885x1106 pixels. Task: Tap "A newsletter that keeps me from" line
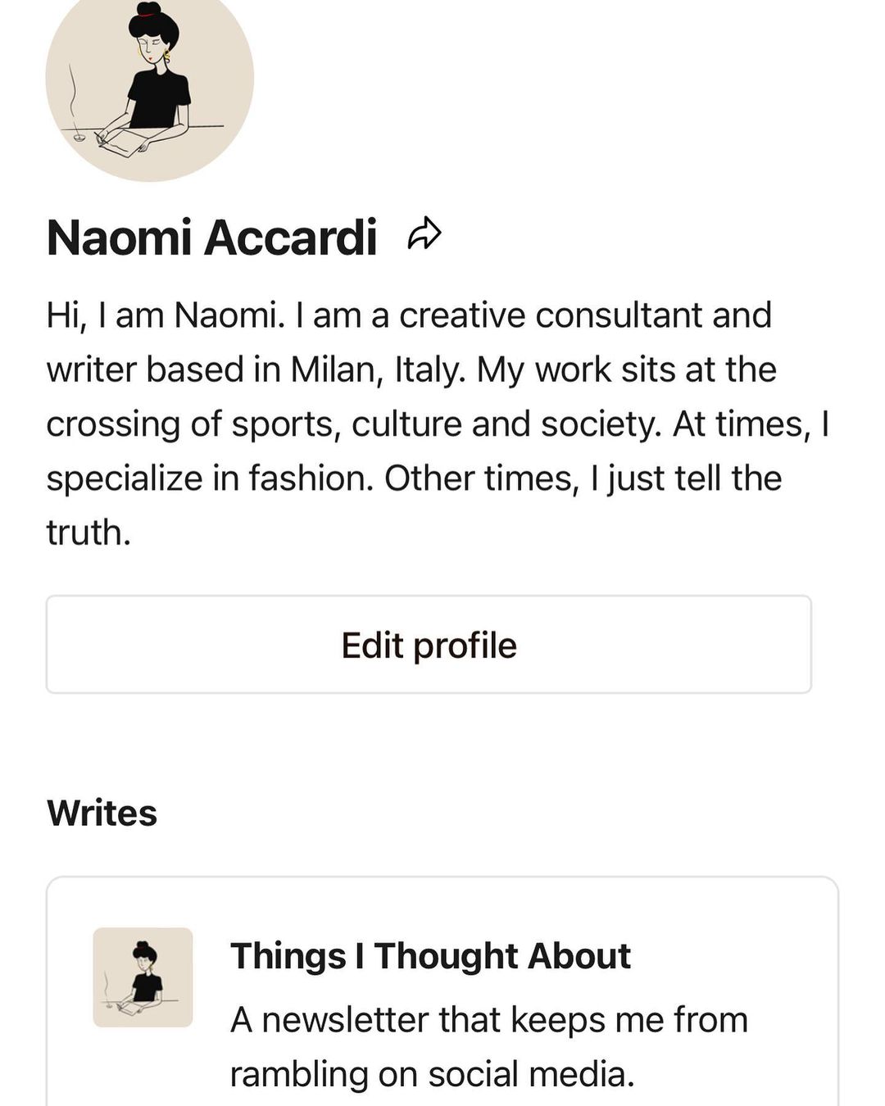point(488,1020)
